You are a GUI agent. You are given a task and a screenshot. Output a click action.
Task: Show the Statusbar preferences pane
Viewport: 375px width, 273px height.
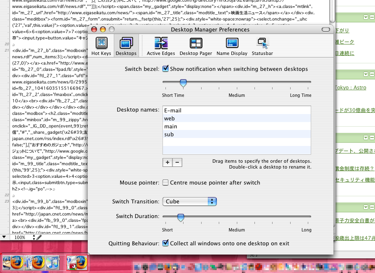(262, 46)
